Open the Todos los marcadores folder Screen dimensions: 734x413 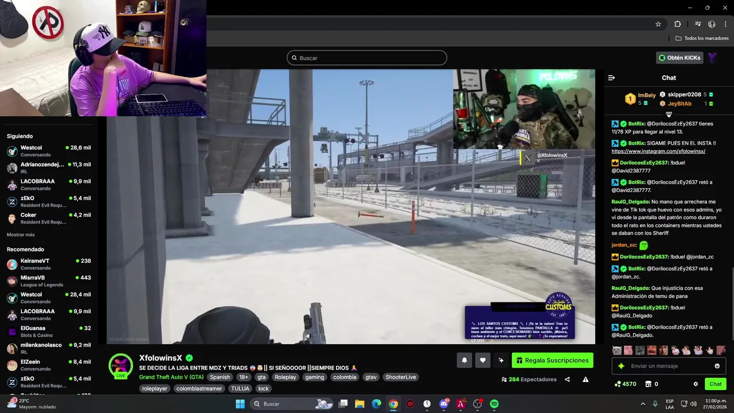coord(702,38)
